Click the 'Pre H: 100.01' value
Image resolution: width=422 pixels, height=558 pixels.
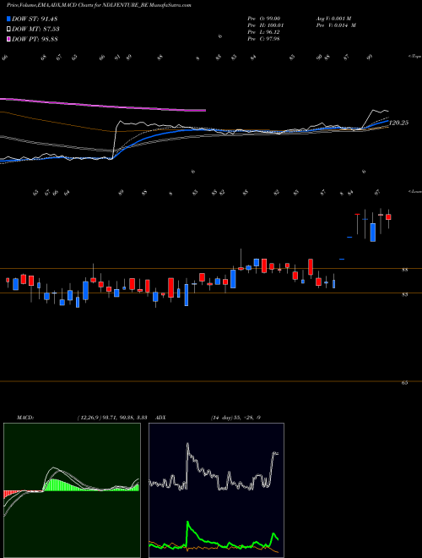pos(265,25)
